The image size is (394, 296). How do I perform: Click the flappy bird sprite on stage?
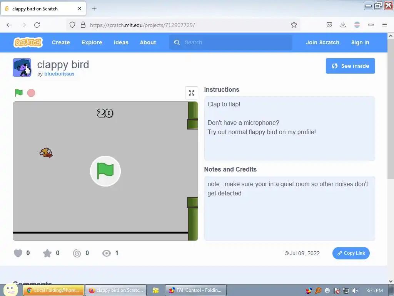click(46, 153)
